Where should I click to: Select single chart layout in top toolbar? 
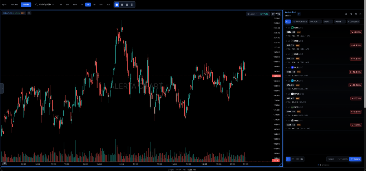coord(117,5)
